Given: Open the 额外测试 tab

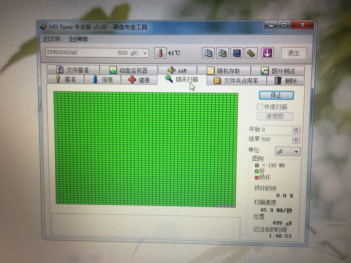Looking at the screenshot, I should click(x=278, y=71).
